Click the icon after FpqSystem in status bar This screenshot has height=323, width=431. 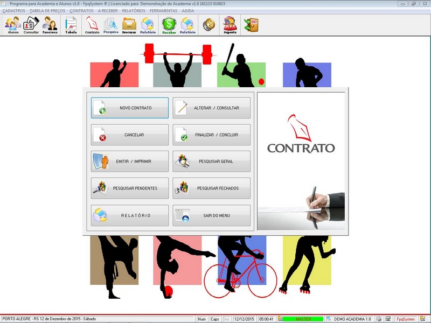tap(422, 319)
